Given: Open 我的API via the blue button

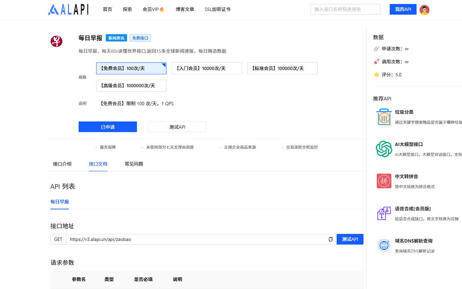Looking at the screenshot, I should tap(403, 9).
